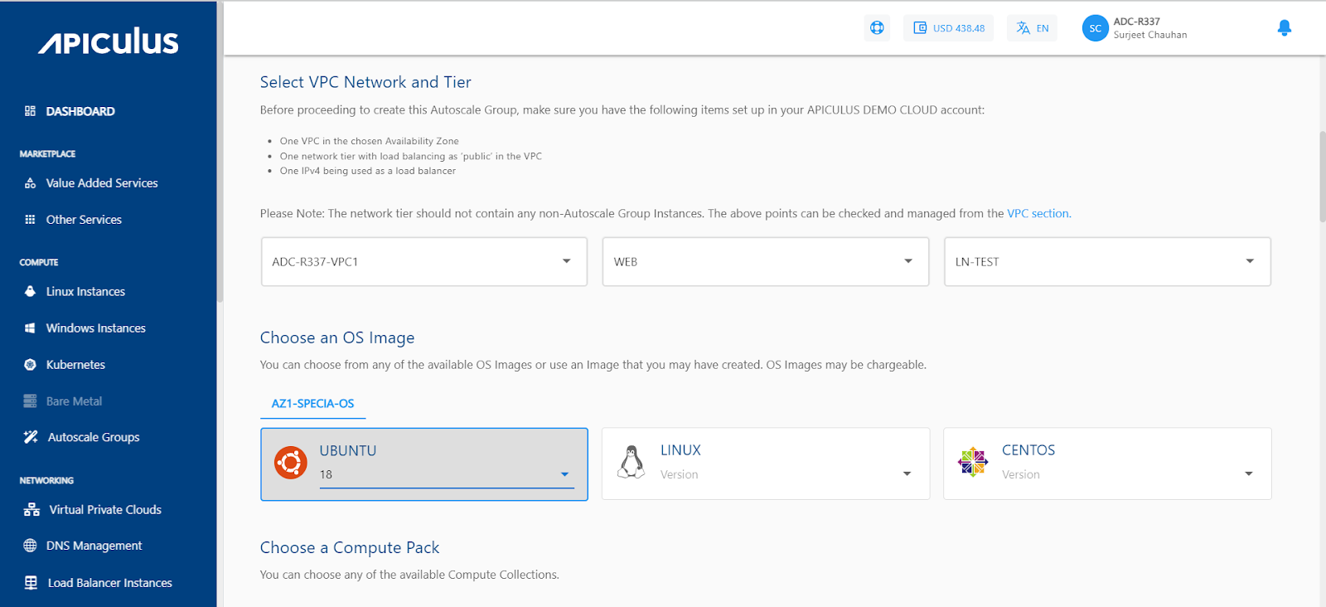1326x607 pixels.
Task: Click the Value Added Services icon
Action: point(30,183)
